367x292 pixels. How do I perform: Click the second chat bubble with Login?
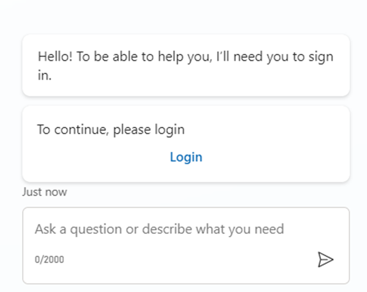click(185, 144)
